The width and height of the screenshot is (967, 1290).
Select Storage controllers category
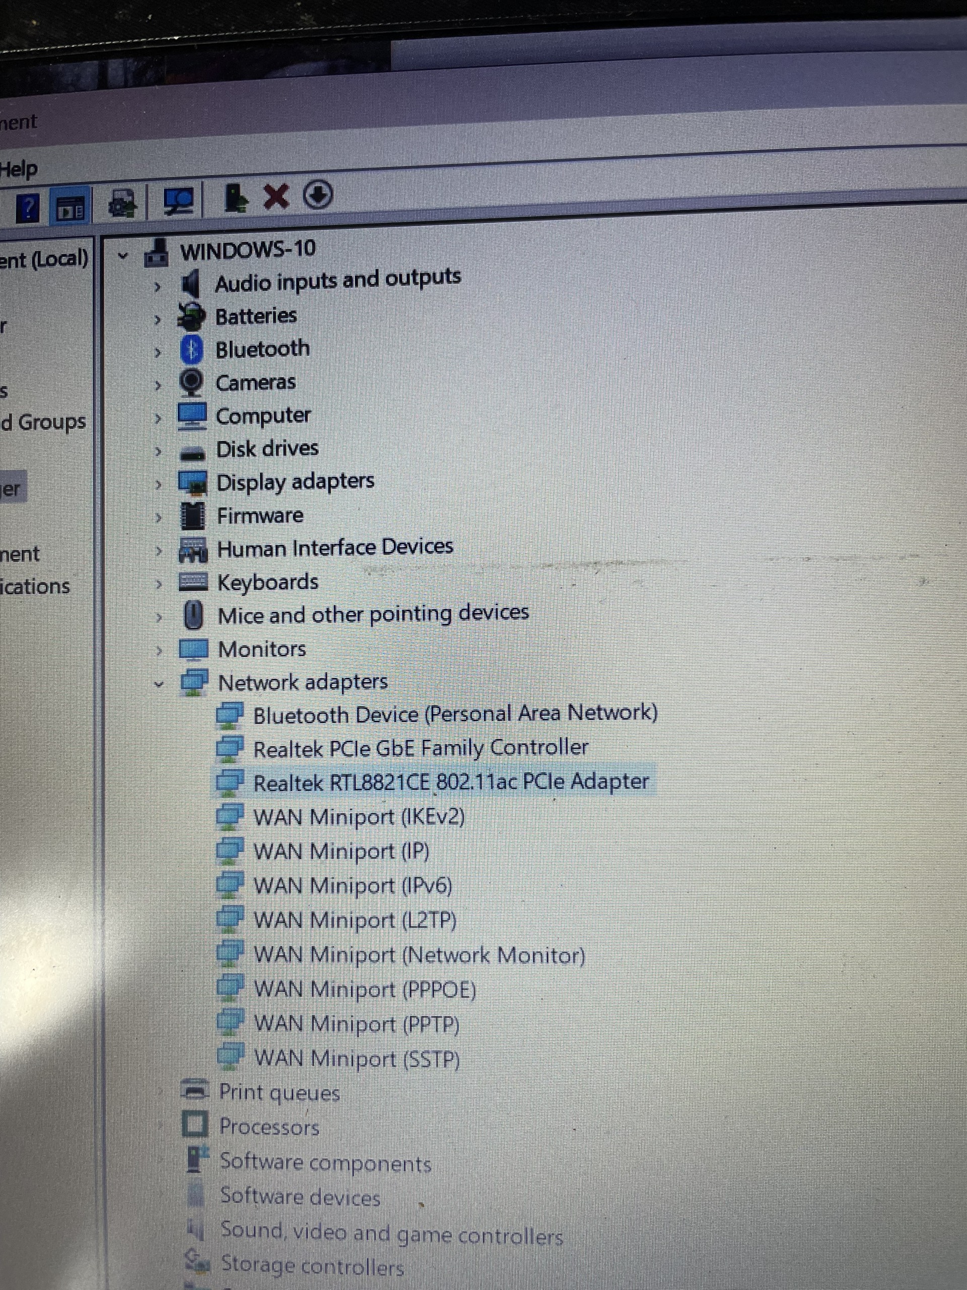pos(312,1265)
